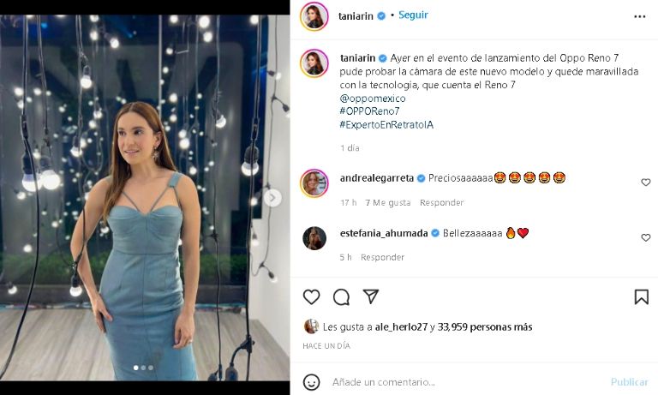Save the post with the bookmark icon
Screen dimensions: 658x395
[x=641, y=296]
